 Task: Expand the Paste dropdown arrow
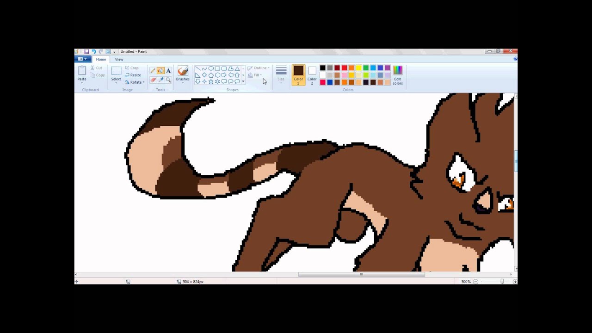pos(82,83)
